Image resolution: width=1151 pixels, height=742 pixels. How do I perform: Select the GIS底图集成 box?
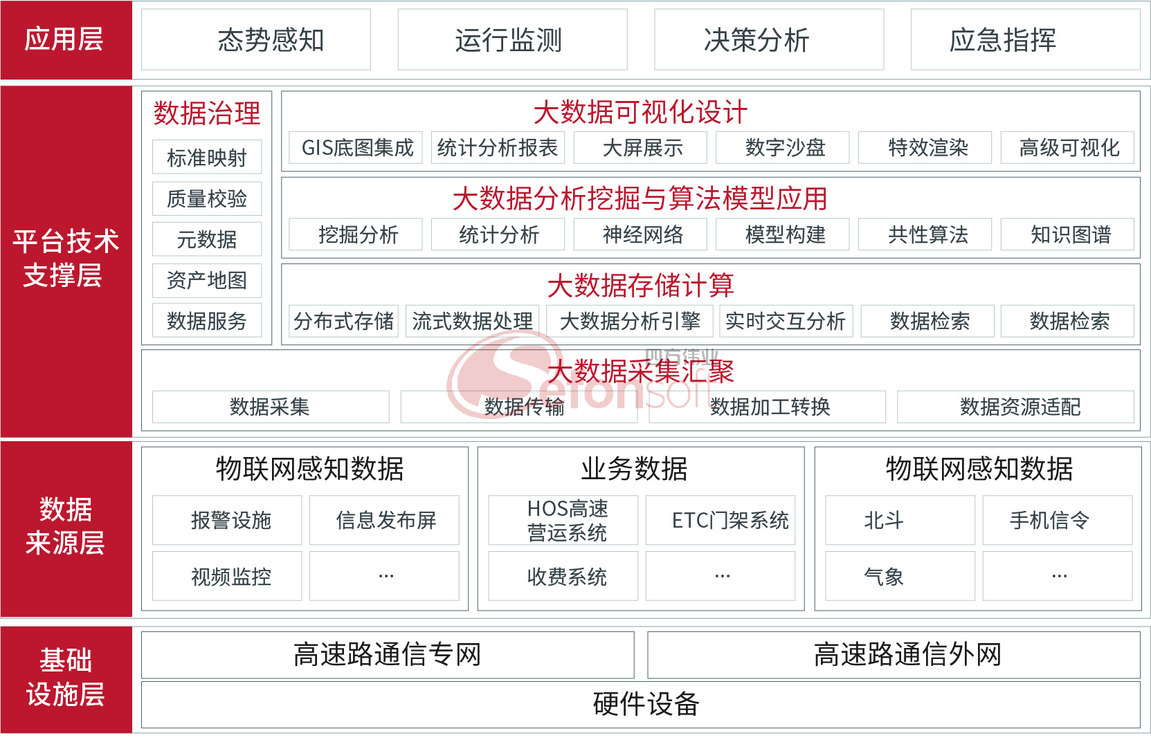(356, 147)
